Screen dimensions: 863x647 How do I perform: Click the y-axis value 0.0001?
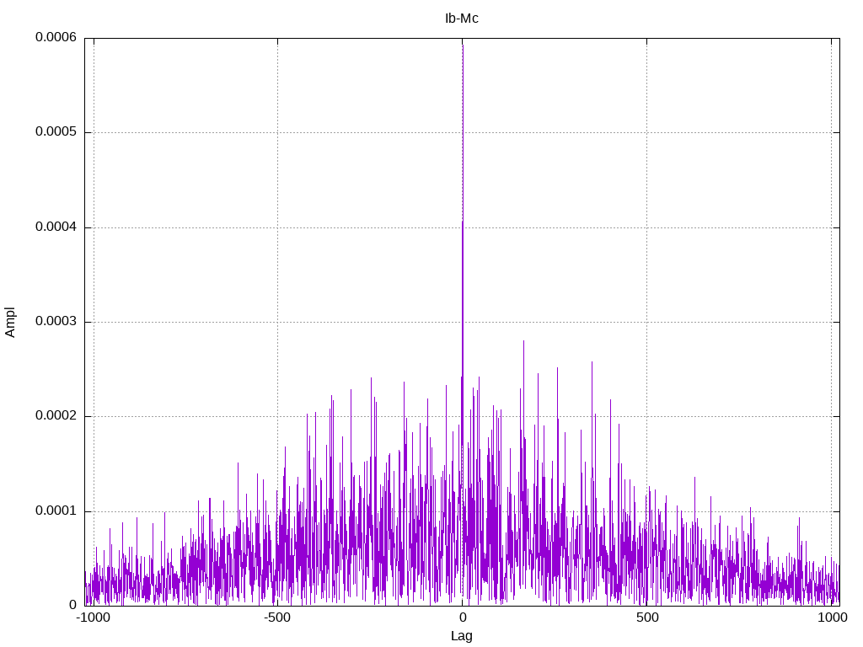coord(56,511)
